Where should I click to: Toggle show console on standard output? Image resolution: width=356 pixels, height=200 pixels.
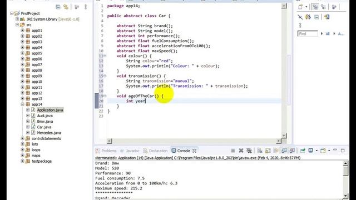tap(284, 151)
